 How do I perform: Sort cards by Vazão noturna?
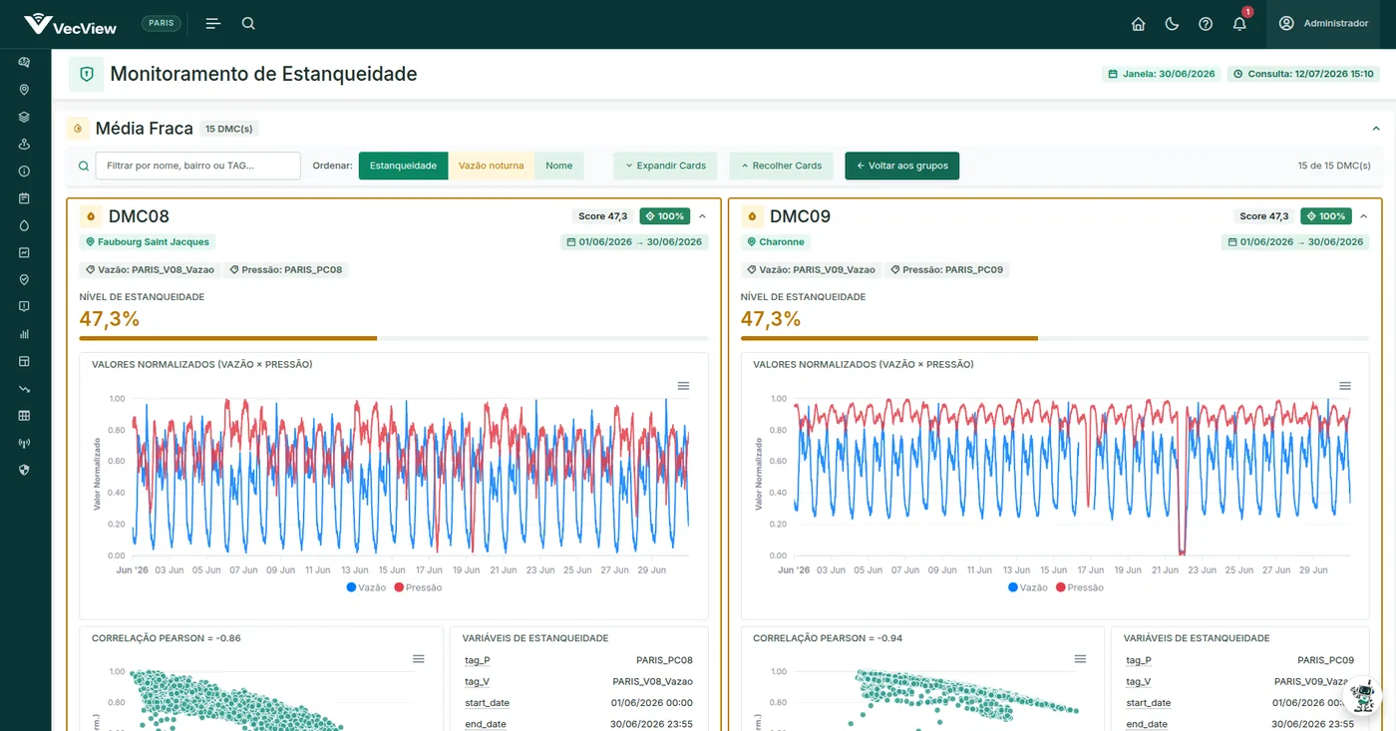pos(491,166)
